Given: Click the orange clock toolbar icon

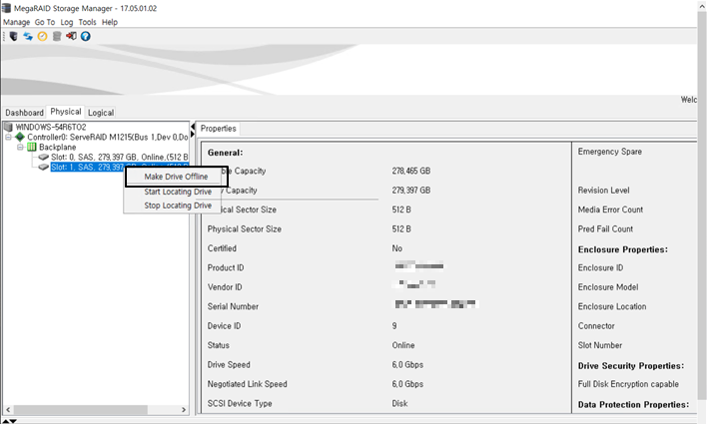Looking at the screenshot, I should (42, 36).
